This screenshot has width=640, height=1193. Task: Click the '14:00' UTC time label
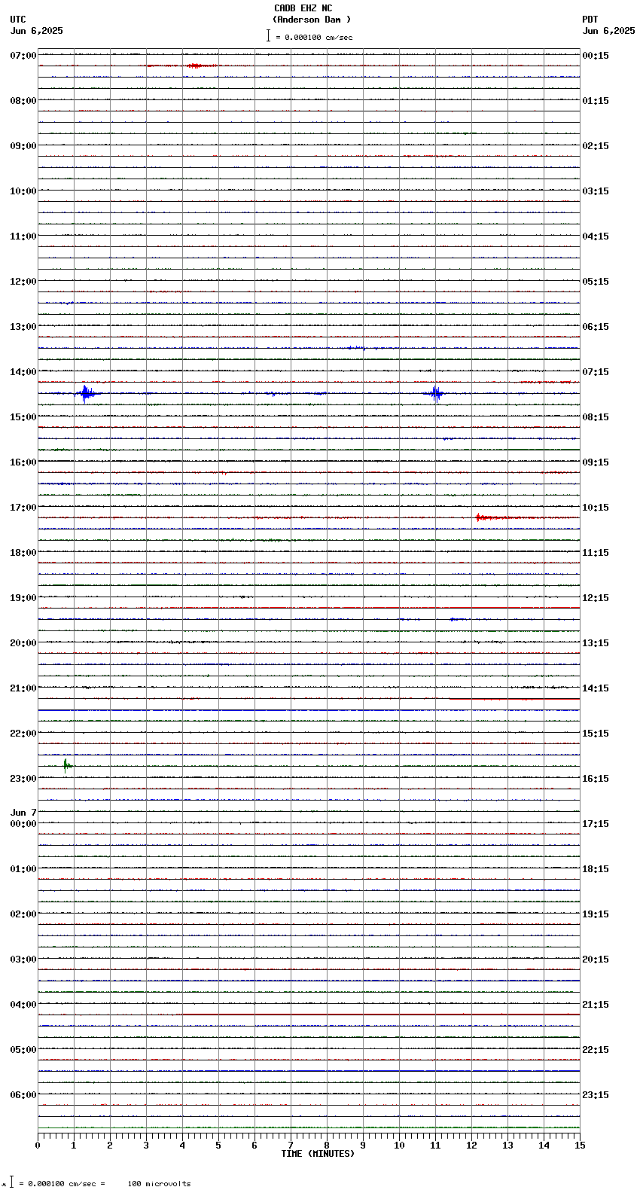pos(23,372)
